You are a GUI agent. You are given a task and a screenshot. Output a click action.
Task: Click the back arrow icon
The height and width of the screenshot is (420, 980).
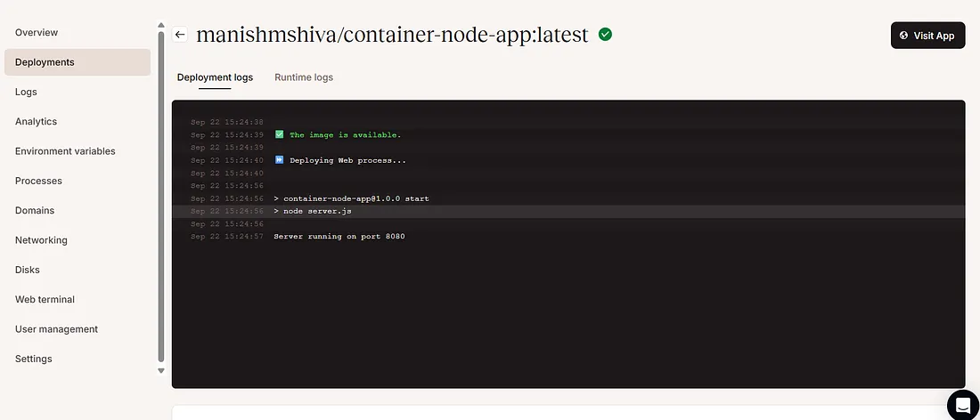coord(180,35)
